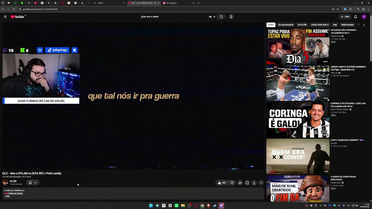Image resolution: width=372 pixels, height=209 pixels.
Task: Select the 'Rap' filter chip
Action: tap(335, 25)
